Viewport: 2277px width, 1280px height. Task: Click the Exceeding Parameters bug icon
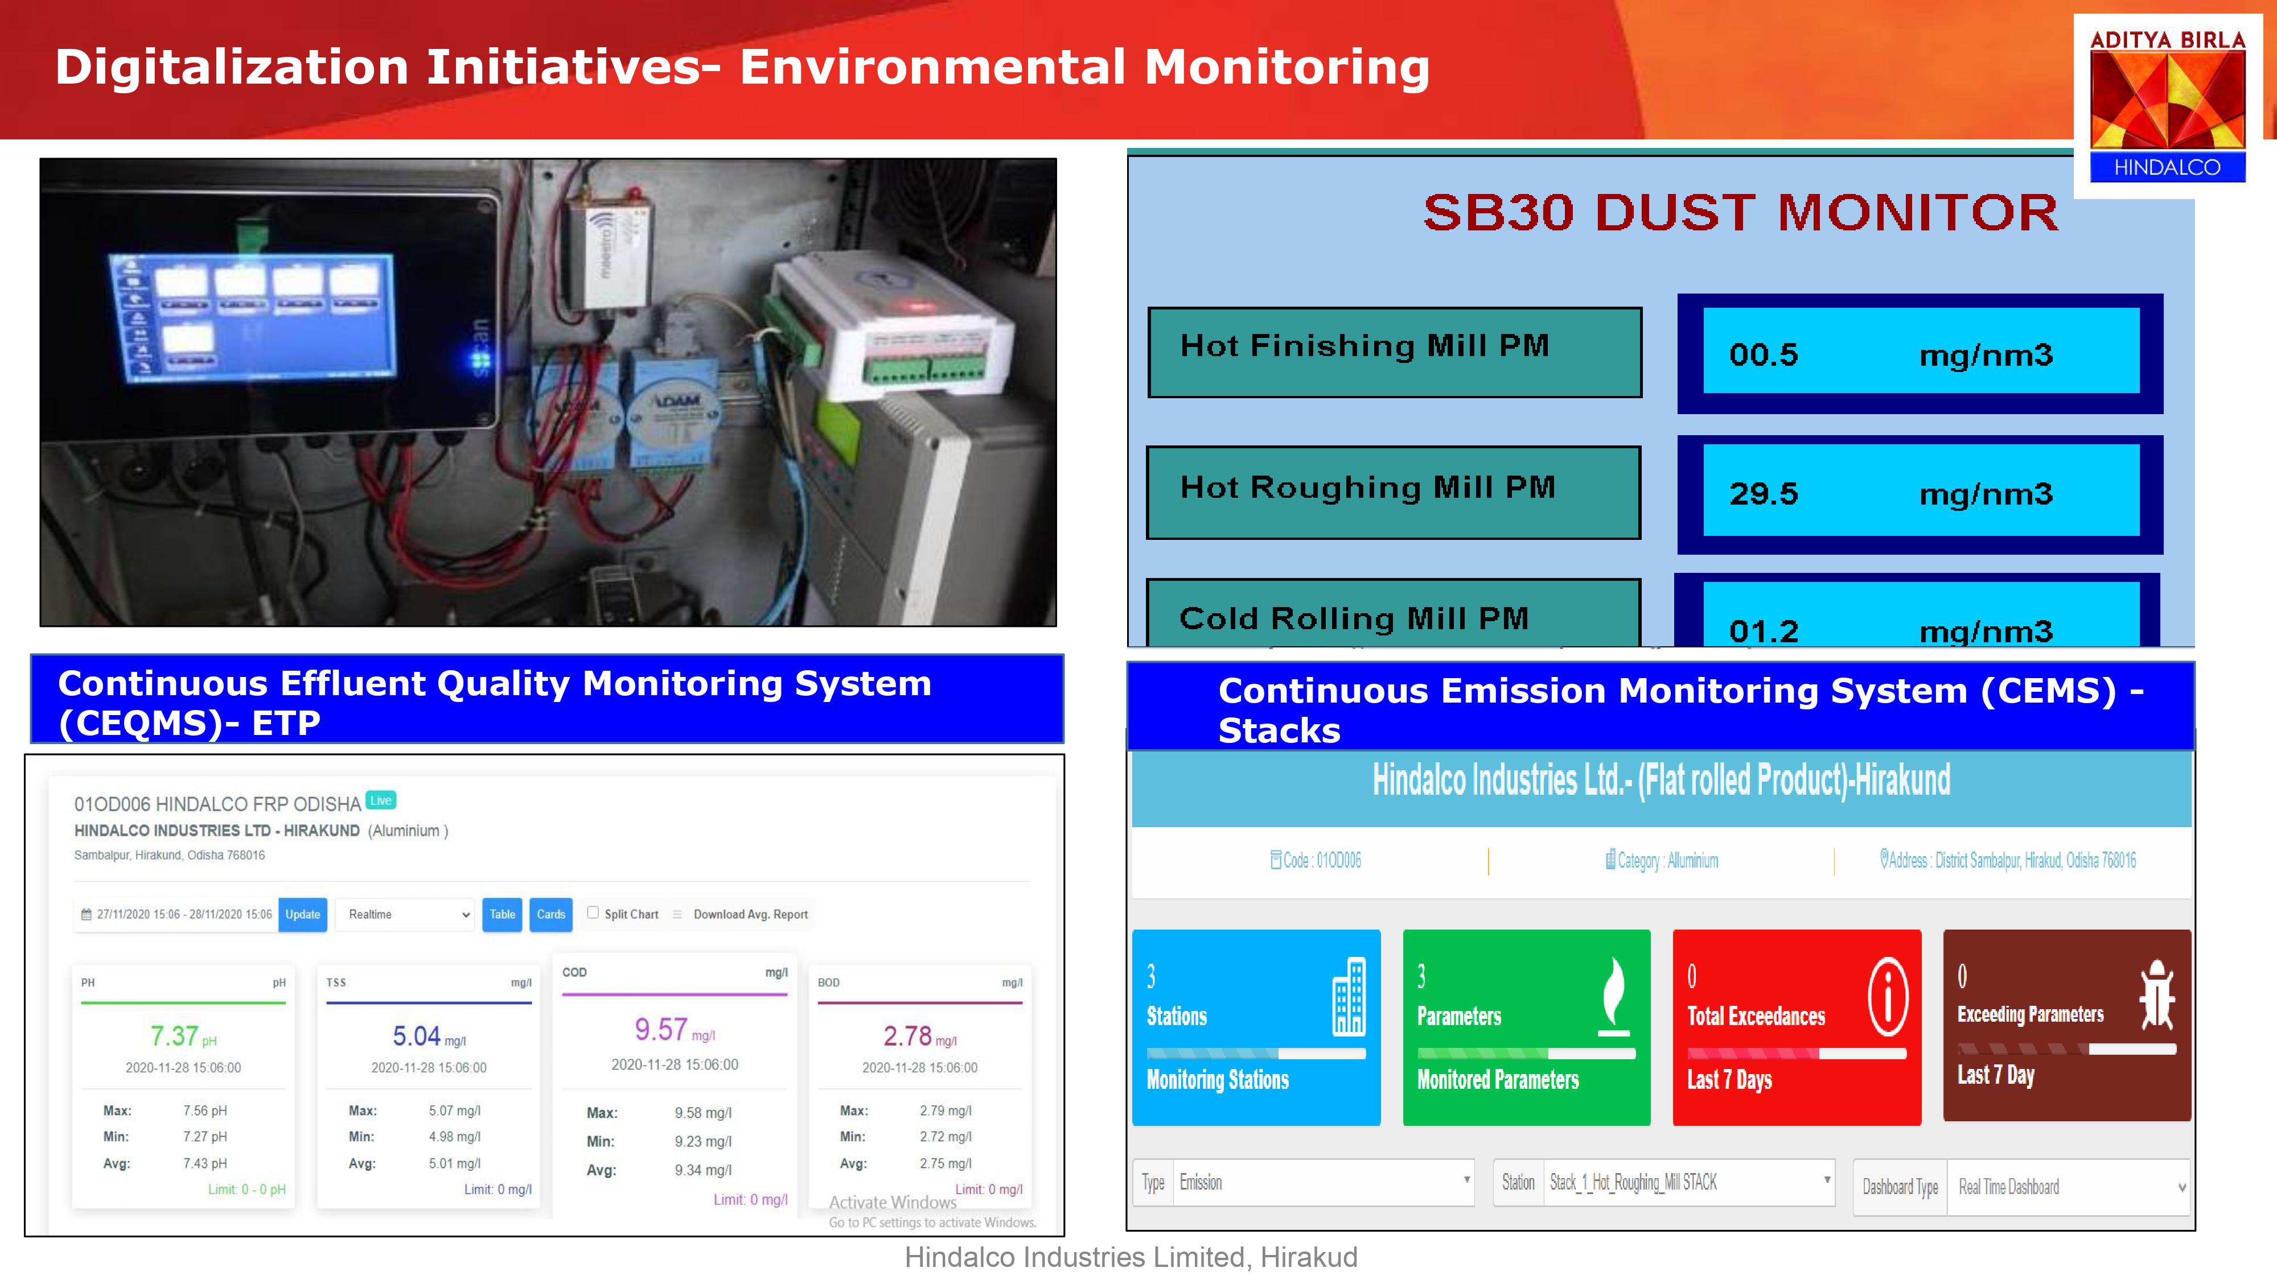click(2157, 994)
